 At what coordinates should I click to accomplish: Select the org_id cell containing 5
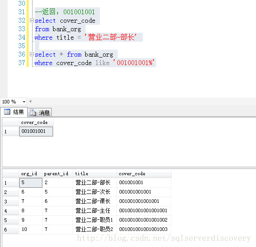[30, 183]
